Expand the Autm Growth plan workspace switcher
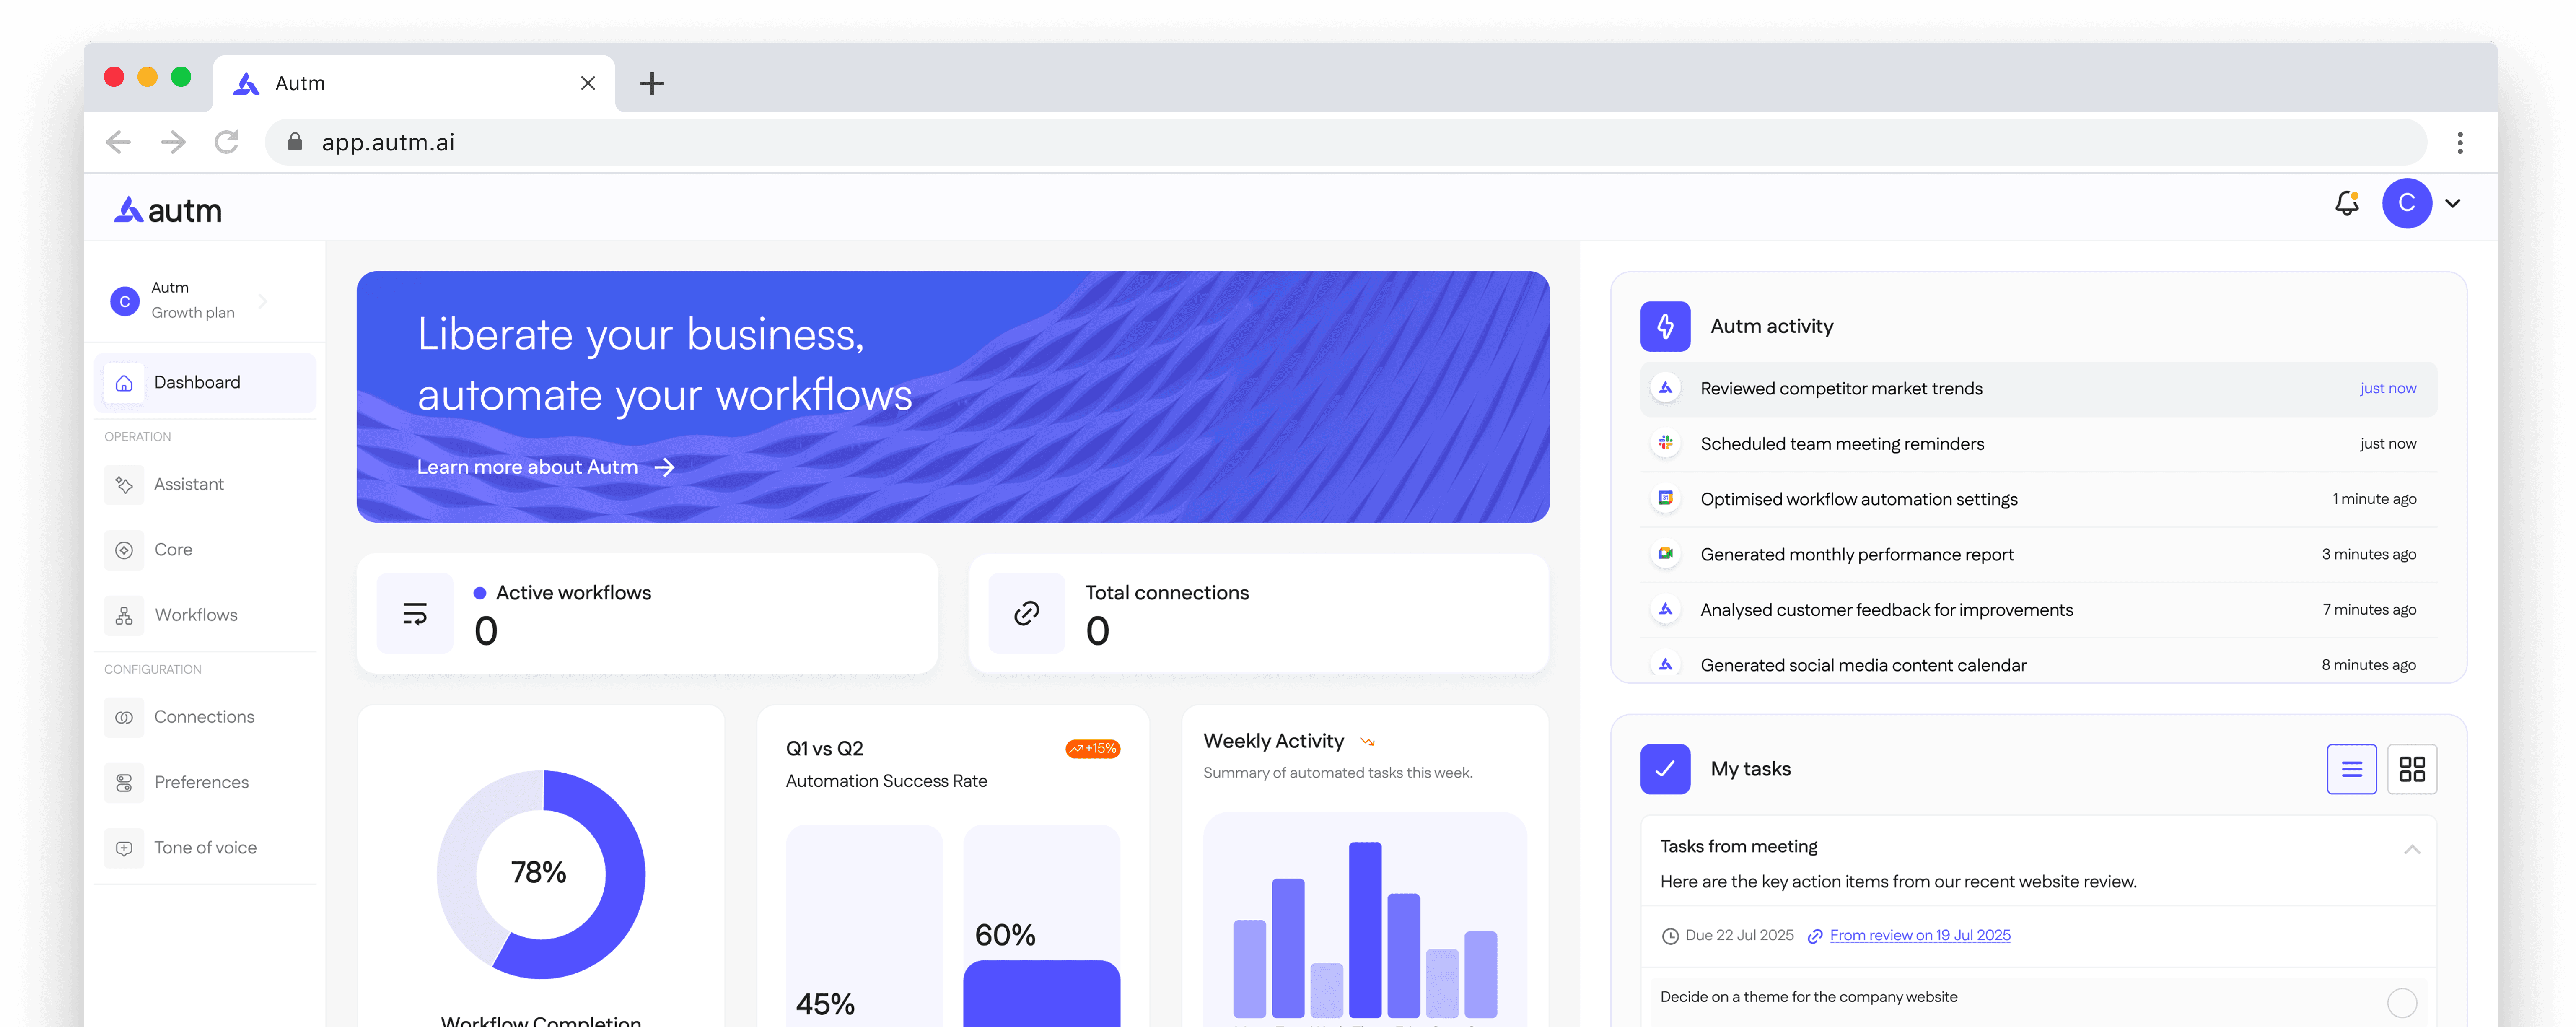Image resolution: width=2576 pixels, height=1027 pixels. point(262,300)
